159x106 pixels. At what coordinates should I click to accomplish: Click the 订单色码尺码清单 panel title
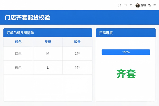click(x=20, y=33)
